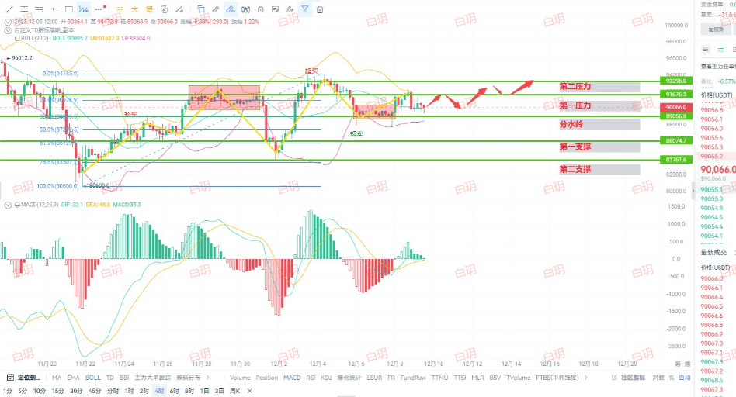Select the rectangle drawing tool
736x397 pixels.
pos(68,9)
